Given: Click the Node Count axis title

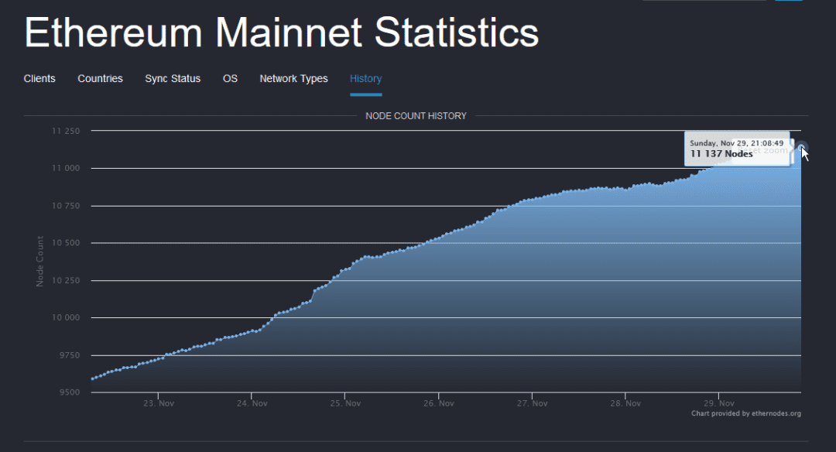Looking at the screenshot, I should coord(40,261).
